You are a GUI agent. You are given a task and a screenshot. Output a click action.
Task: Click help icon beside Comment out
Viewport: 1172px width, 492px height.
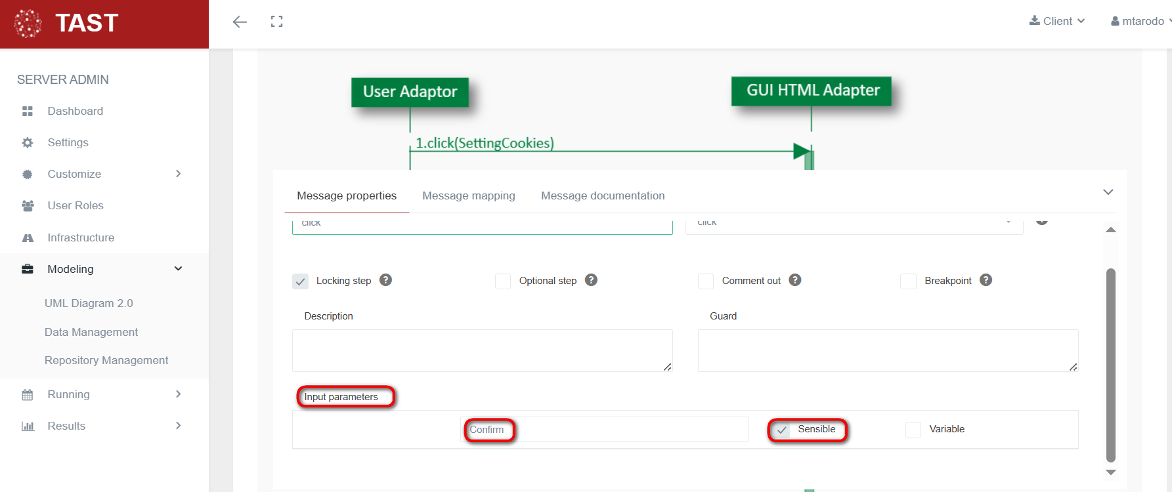coord(794,280)
